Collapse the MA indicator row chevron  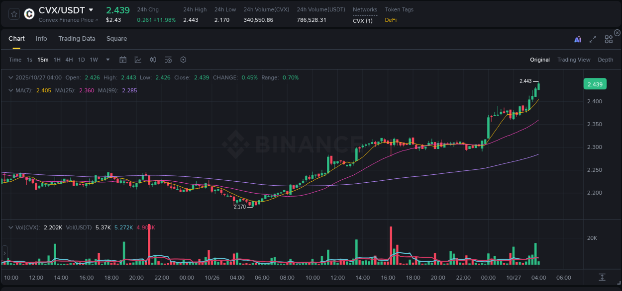coord(10,90)
